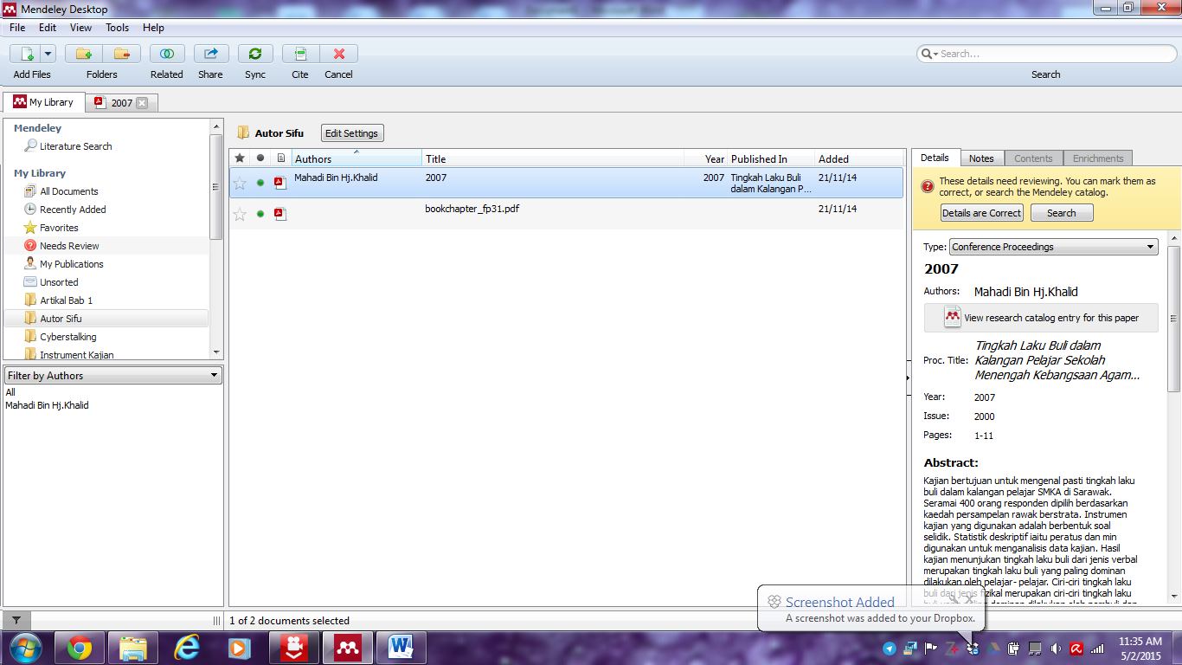1182x665 pixels.
Task: Click the Year field value 2007
Action: (x=985, y=397)
